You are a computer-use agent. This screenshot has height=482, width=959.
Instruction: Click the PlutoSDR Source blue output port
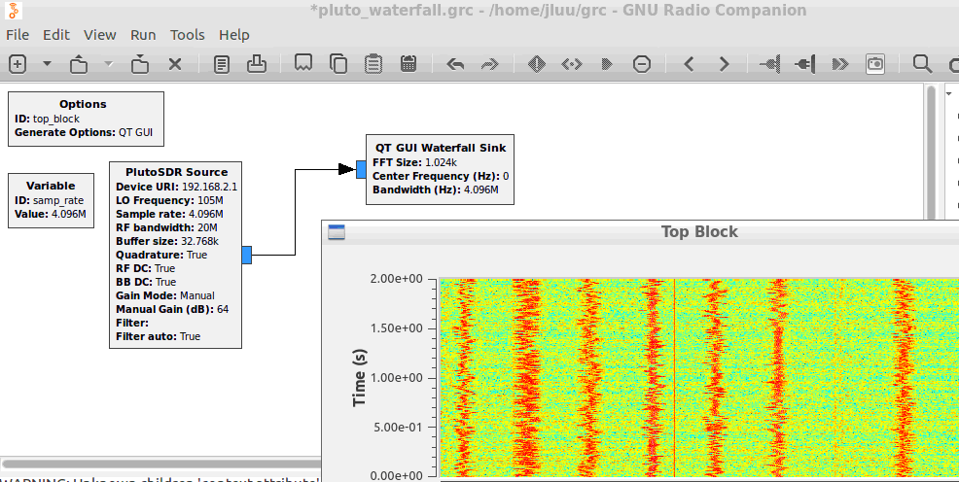point(246,255)
